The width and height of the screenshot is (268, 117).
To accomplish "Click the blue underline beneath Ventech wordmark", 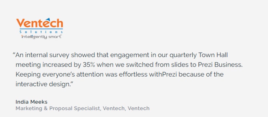I will (x=41, y=29).
